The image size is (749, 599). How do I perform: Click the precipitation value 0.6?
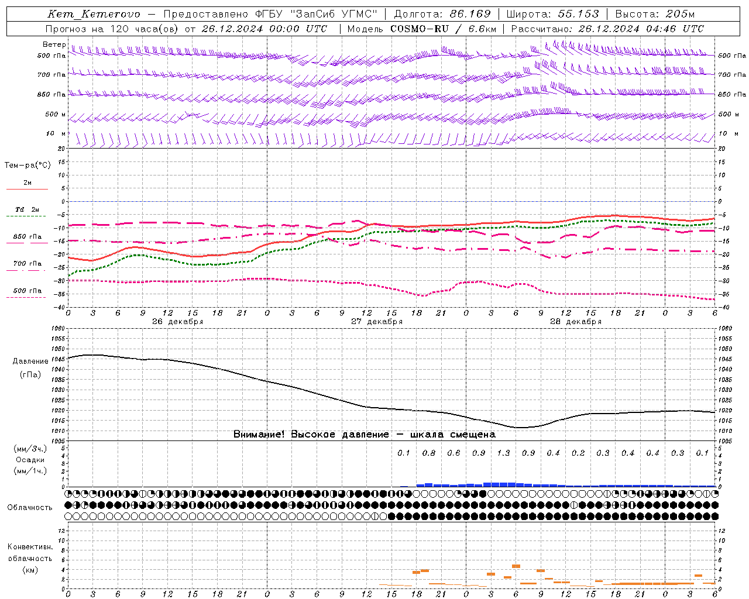point(453,453)
